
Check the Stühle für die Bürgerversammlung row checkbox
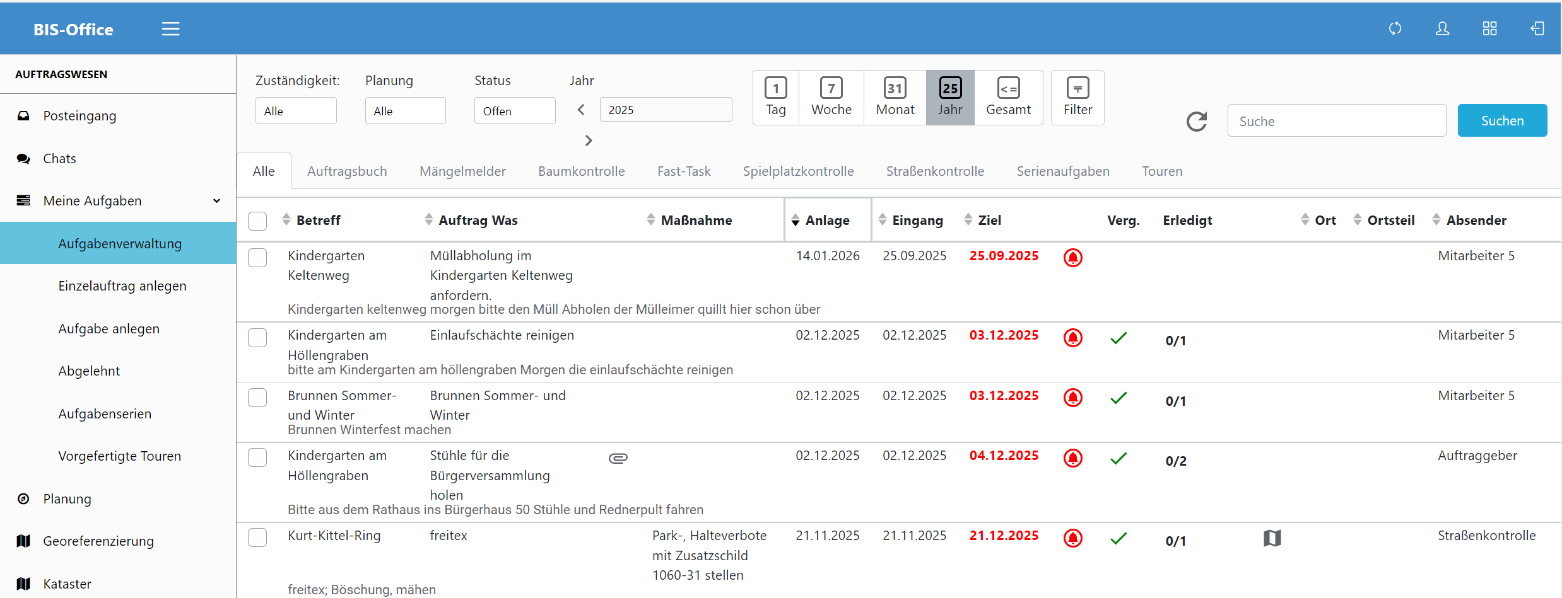coord(257,457)
